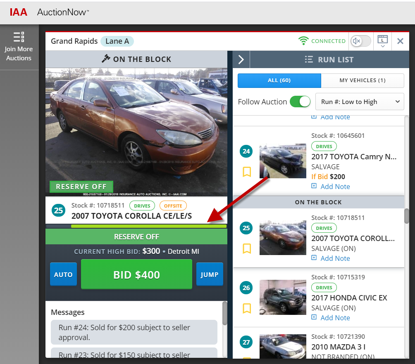This screenshot has height=364, width=415.
Task: Click the run list vertical scrollbar
Action: (x=407, y=216)
